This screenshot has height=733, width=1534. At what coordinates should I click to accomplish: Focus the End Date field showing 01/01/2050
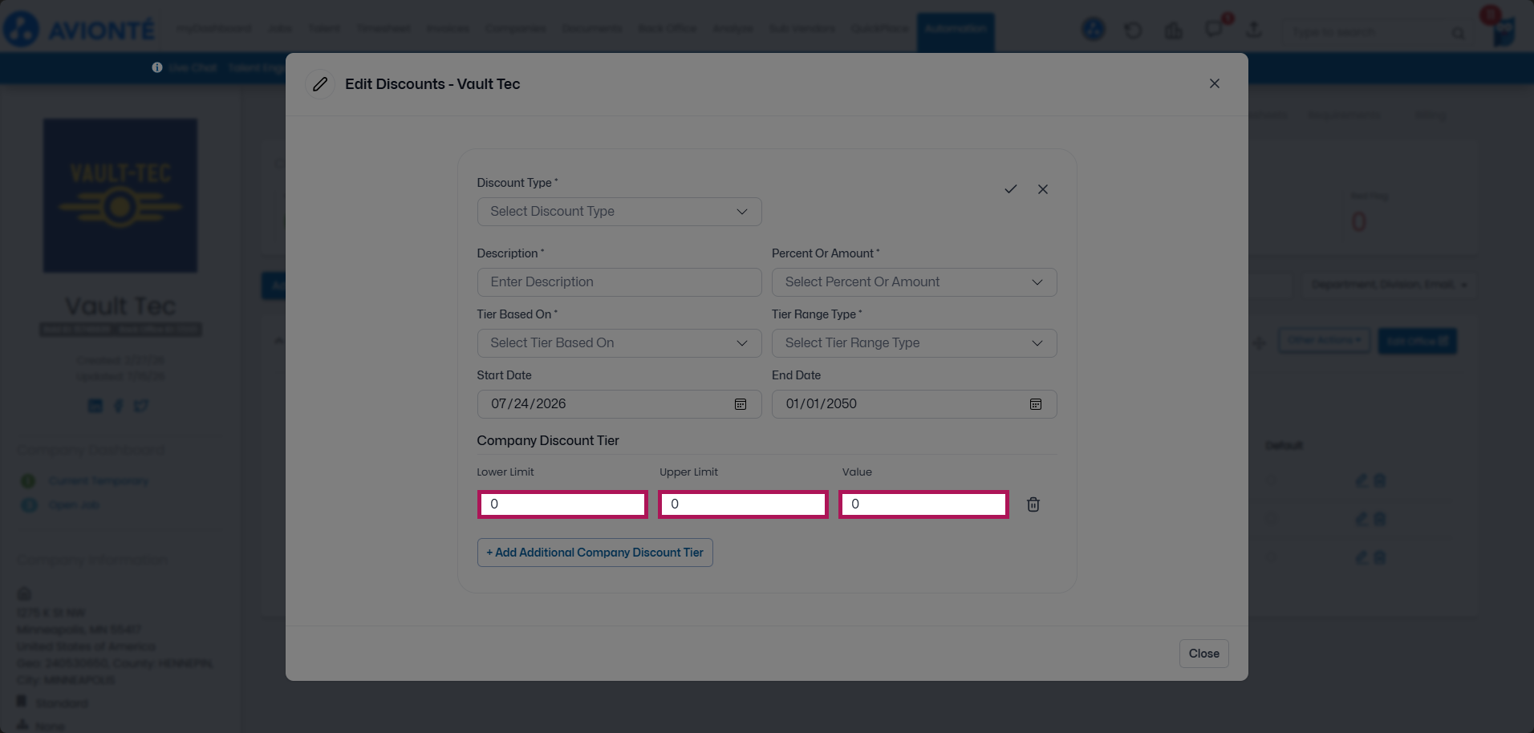point(915,404)
